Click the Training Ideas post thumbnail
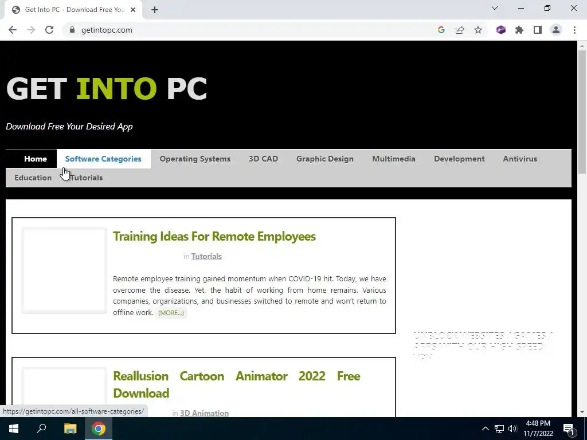 [64, 270]
